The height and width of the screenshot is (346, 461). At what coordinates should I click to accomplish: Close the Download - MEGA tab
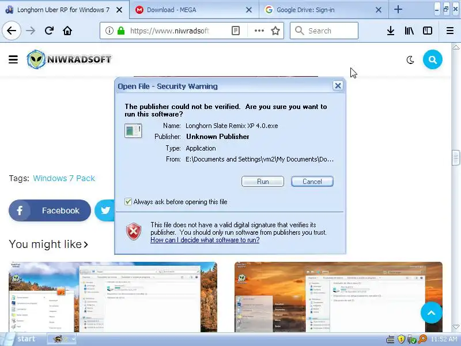coord(249,10)
